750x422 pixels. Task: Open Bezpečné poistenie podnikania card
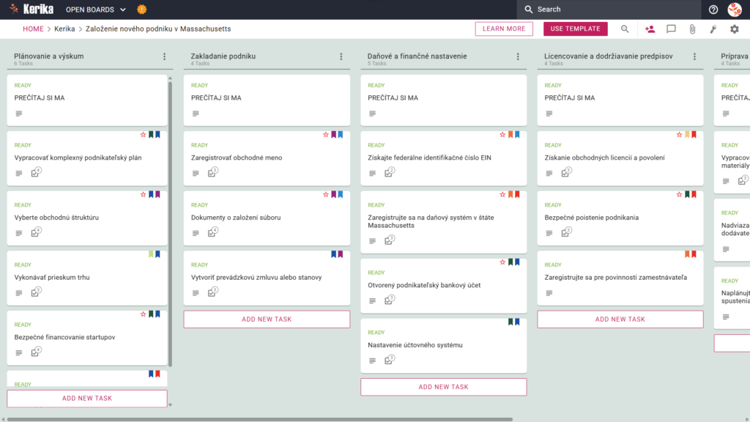pyautogui.click(x=620, y=218)
